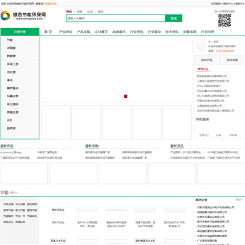Screen dimensions: 245x245
Task: Select 环卫清洁 in the category sidebar
Action: pyautogui.click(x=12, y=104)
